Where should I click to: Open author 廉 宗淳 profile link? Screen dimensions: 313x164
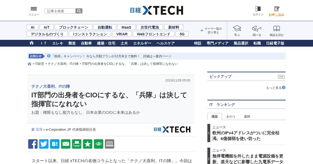tap(37, 129)
